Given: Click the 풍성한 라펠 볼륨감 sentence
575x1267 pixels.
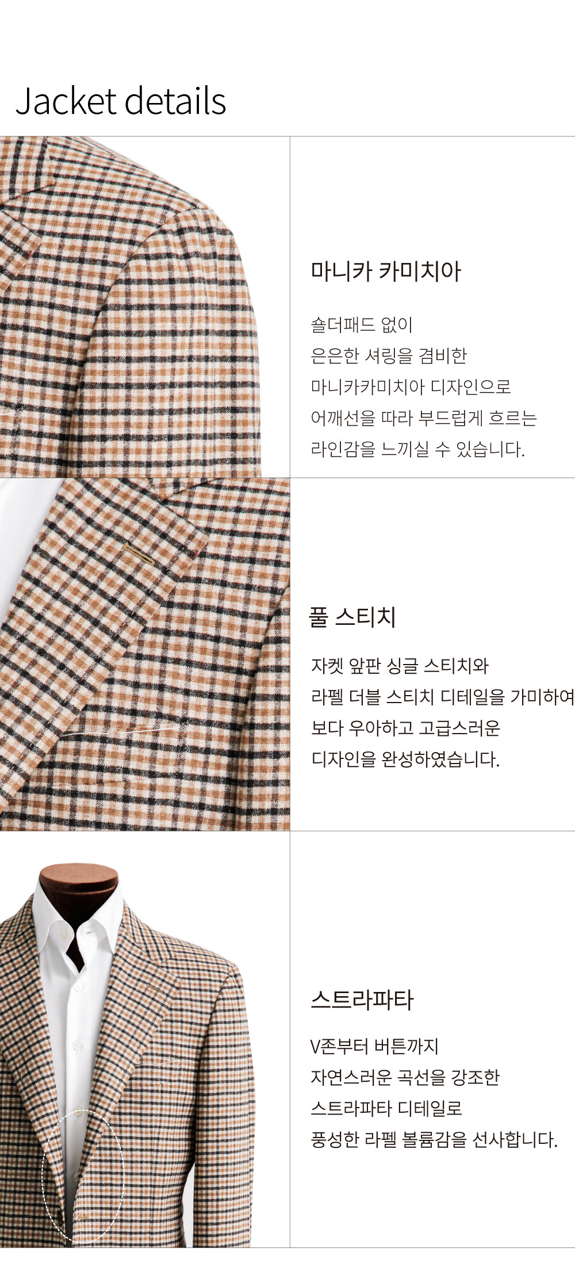Looking at the screenshot, I should click(434, 1139).
